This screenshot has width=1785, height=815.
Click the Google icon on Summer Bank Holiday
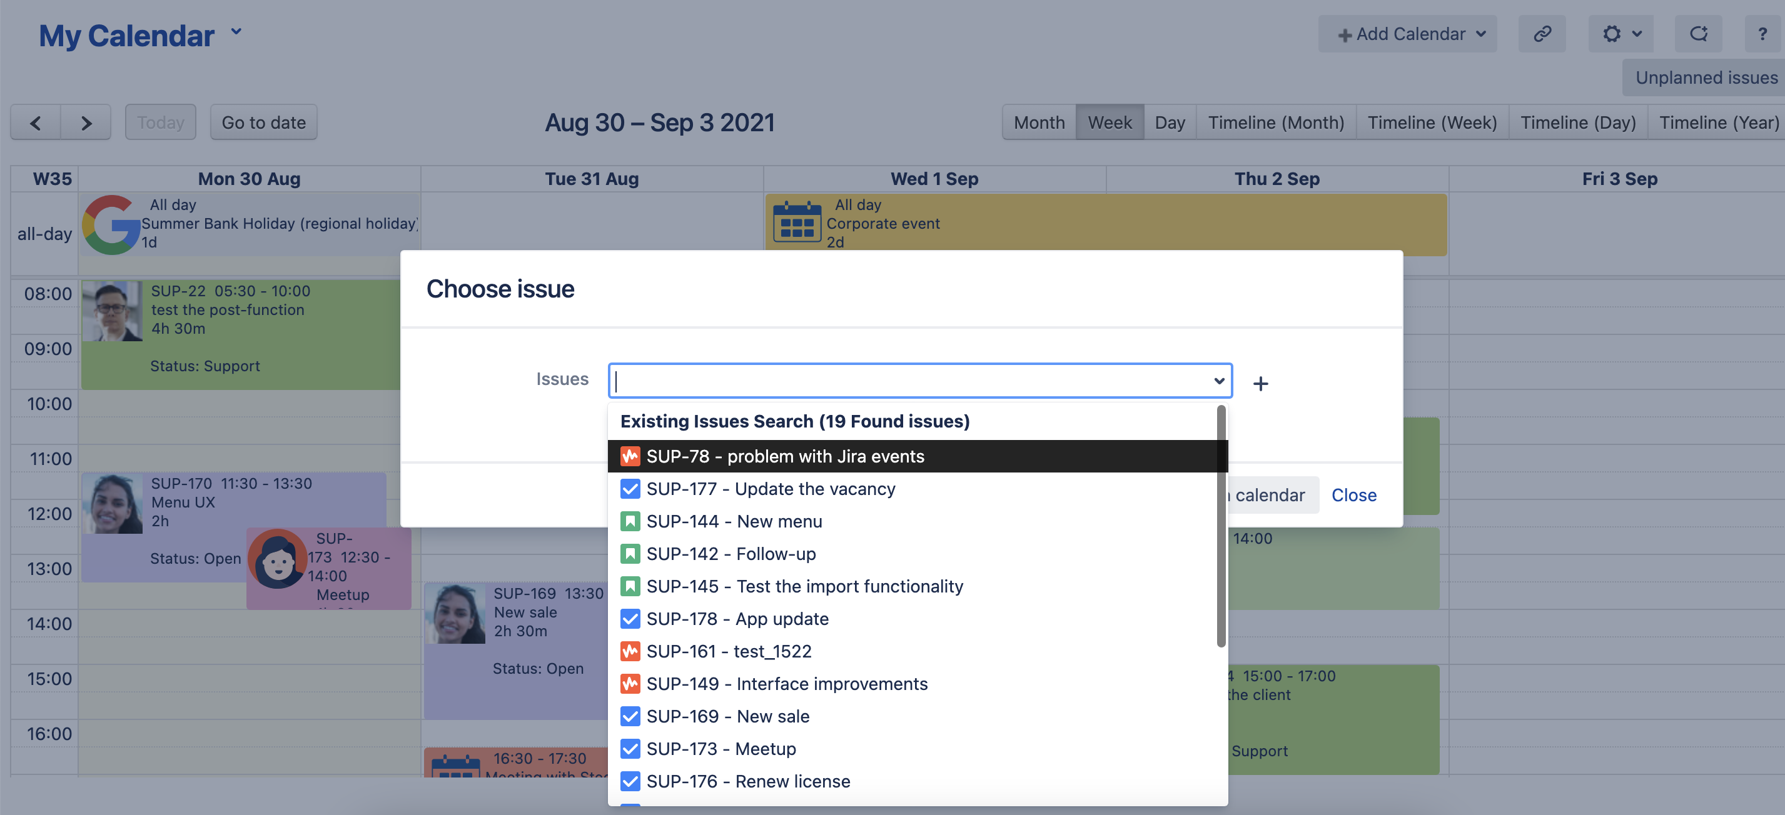click(111, 224)
